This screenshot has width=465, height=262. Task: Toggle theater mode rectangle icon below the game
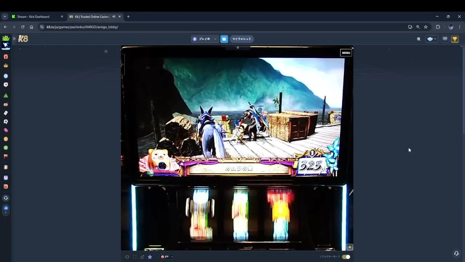(127, 257)
